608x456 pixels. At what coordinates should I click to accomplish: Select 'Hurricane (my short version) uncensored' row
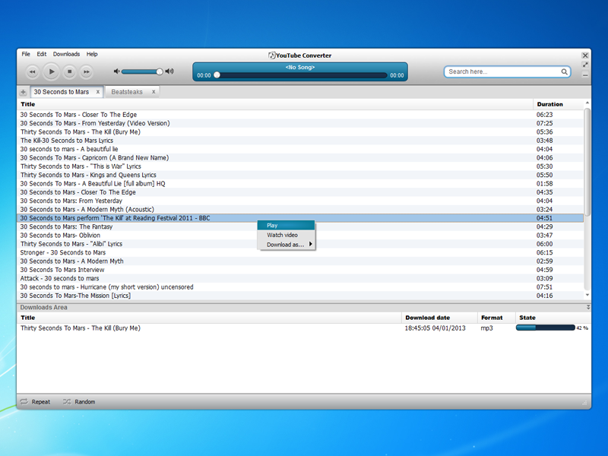tap(300, 287)
